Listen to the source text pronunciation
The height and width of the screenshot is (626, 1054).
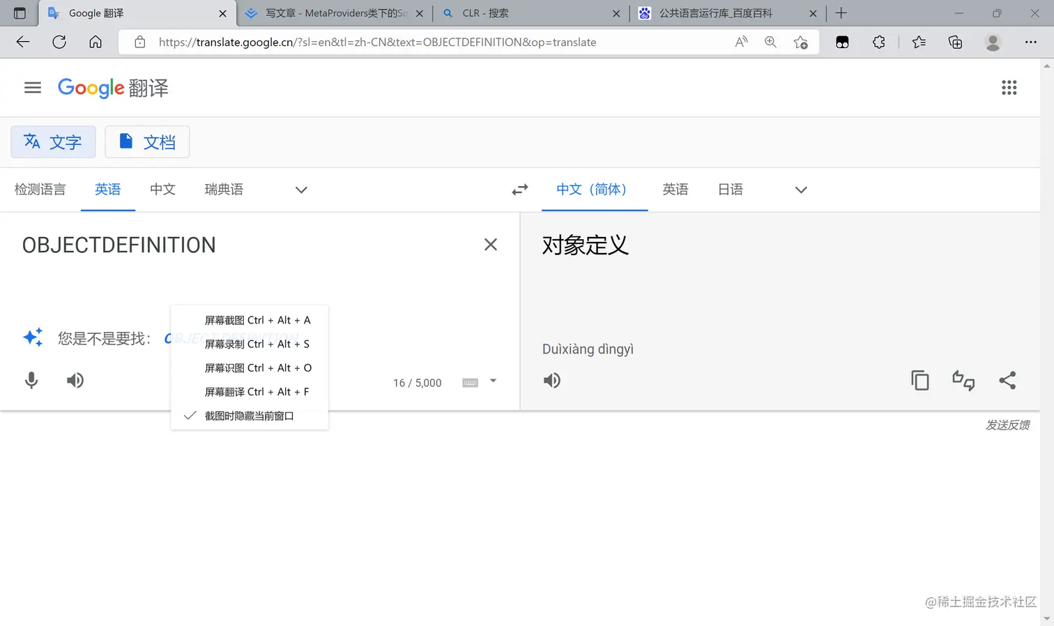point(75,381)
